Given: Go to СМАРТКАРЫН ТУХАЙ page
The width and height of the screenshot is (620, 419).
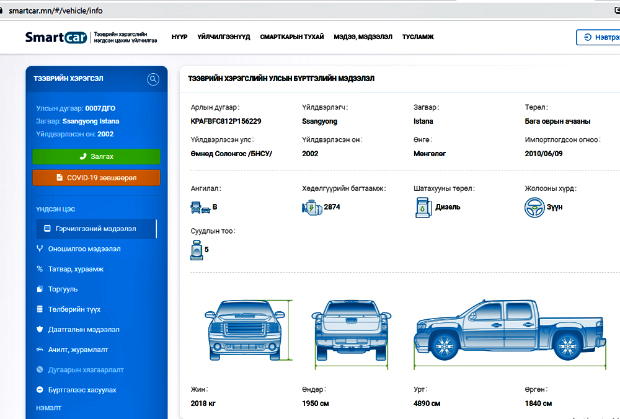Looking at the screenshot, I should pyautogui.click(x=291, y=37).
